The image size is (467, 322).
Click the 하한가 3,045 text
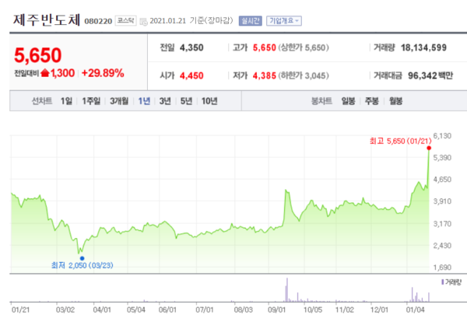coord(304,75)
